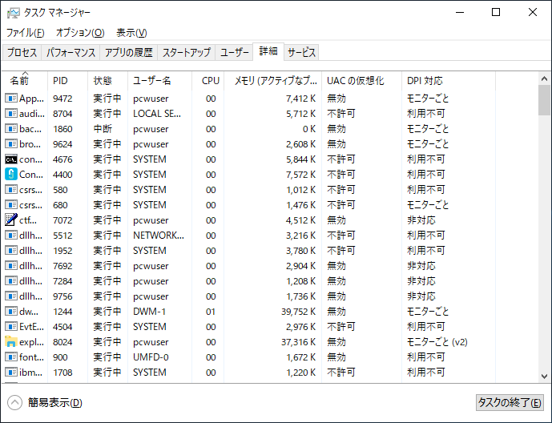552x423 pixels.
Task: Click the console process icon with PID 4676
Action: (x=11, y=159)
